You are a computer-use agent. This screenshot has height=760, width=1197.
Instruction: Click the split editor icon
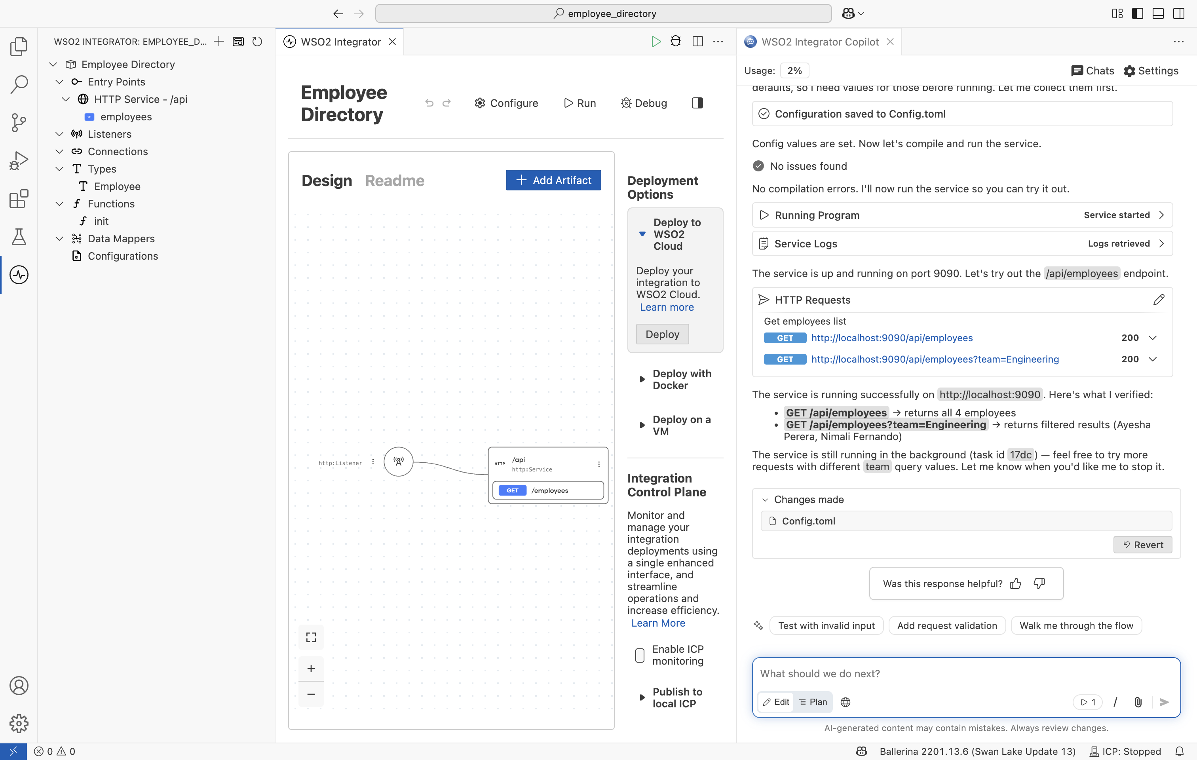[697, 42]
